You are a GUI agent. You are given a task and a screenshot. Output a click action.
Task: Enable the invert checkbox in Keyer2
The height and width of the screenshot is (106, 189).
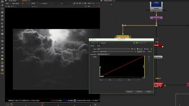146,52
